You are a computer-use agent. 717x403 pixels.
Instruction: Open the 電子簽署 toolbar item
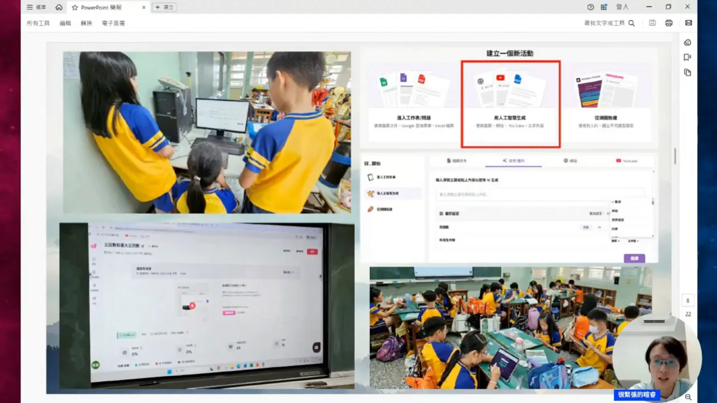(x=113, y=23)
